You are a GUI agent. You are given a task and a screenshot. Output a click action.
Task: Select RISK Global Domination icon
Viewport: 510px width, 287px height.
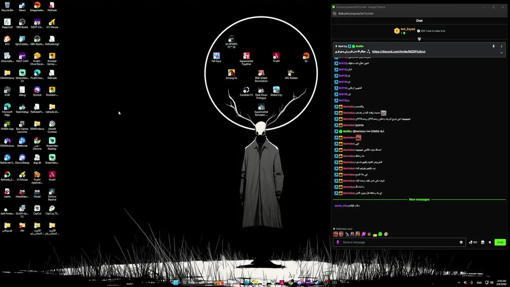(261, 76)
